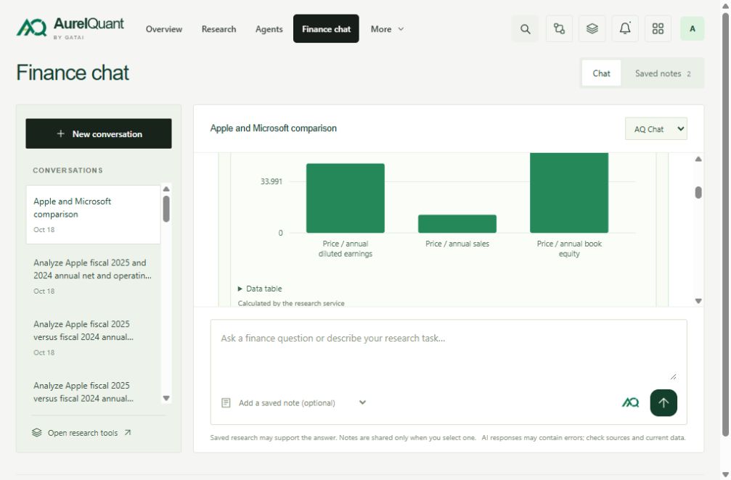Image resolution: width=731 pixels, height=480 pixels.
Task: Click the send arrow button
Action: tap(663, 402)
